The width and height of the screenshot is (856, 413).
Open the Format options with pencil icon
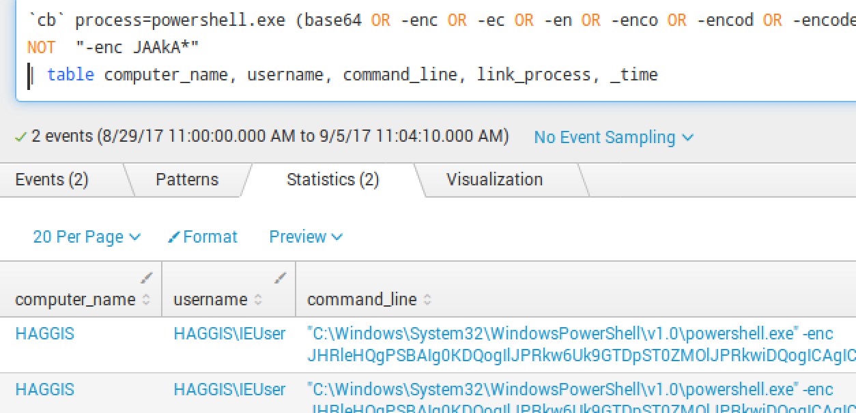[203, 237]
